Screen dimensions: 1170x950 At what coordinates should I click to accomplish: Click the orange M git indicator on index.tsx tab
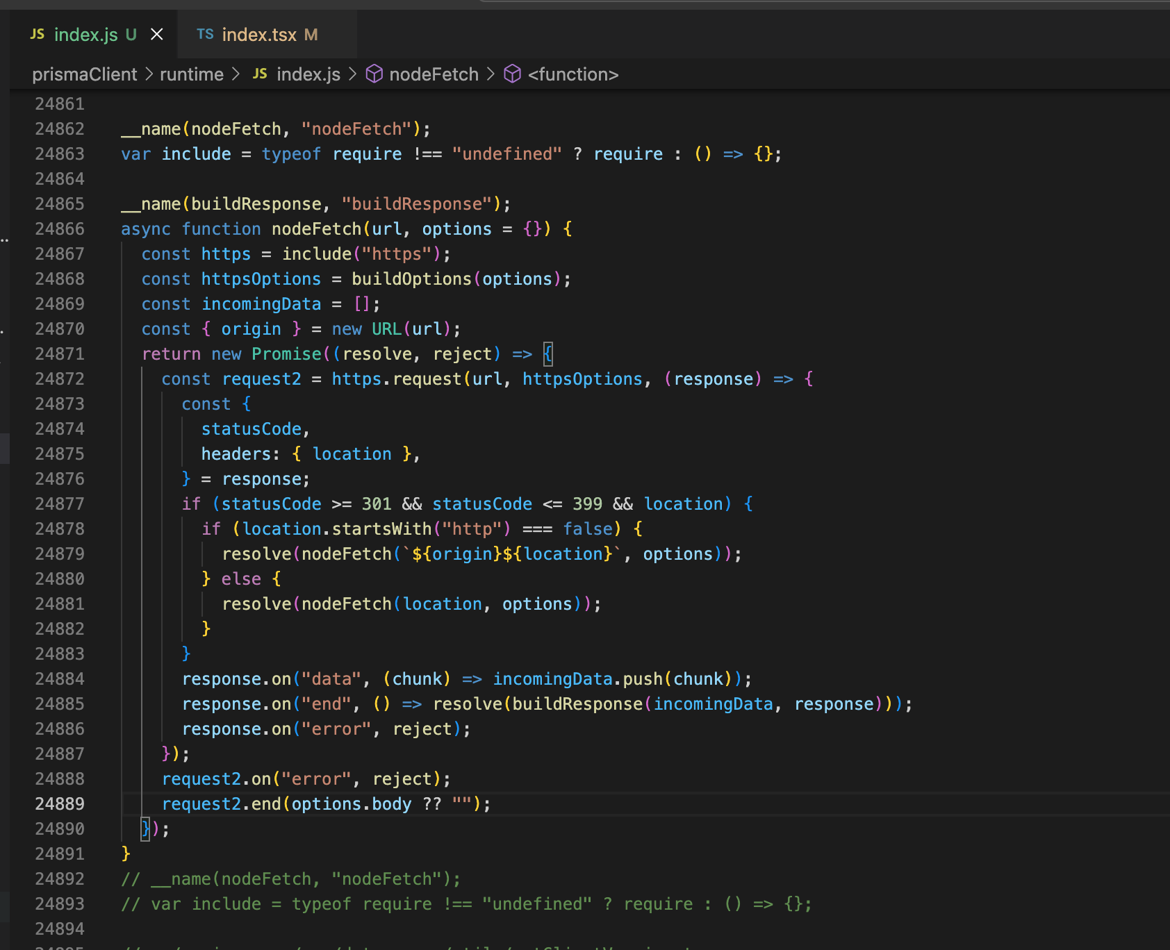(x=311, y=34)
